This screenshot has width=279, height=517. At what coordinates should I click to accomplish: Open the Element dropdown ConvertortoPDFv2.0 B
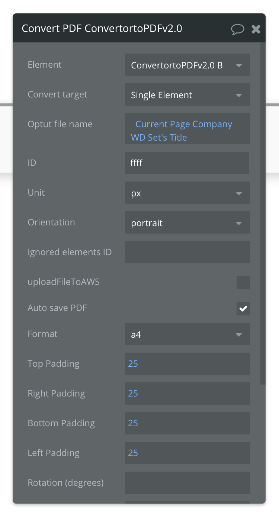coord(187,65)
